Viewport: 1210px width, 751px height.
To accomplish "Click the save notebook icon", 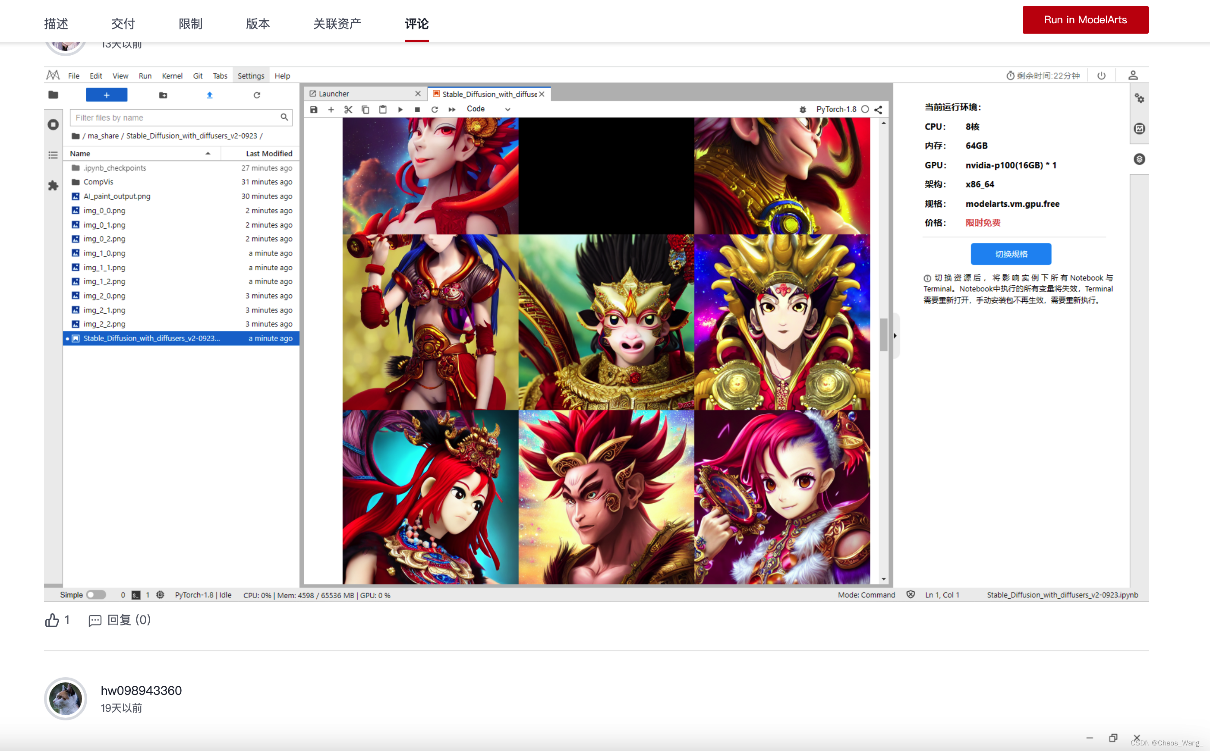I will click(x=314, y=109).
